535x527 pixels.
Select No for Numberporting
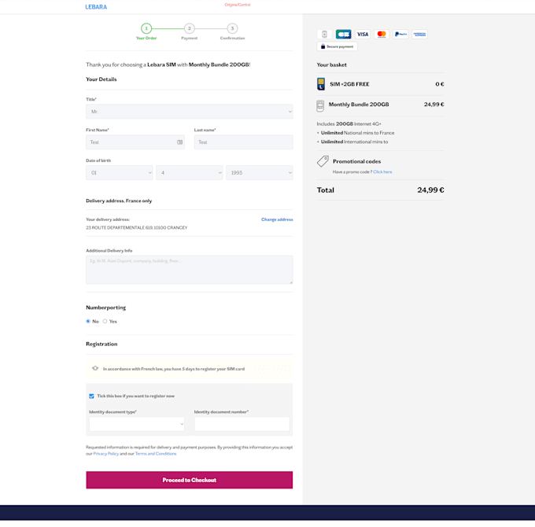(x=88, y=322)
